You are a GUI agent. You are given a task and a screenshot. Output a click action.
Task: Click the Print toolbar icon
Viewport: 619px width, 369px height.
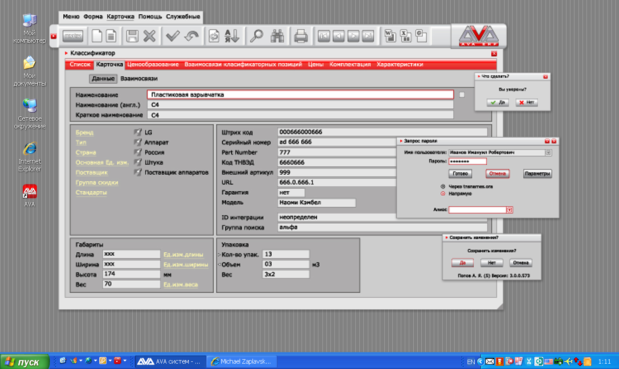point(301,36)
